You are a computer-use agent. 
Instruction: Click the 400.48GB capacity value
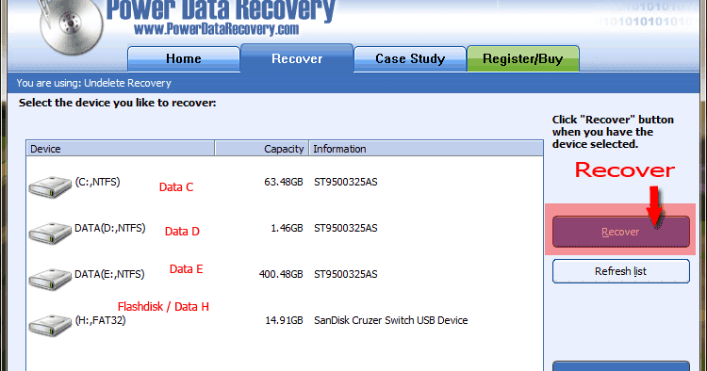281,274
